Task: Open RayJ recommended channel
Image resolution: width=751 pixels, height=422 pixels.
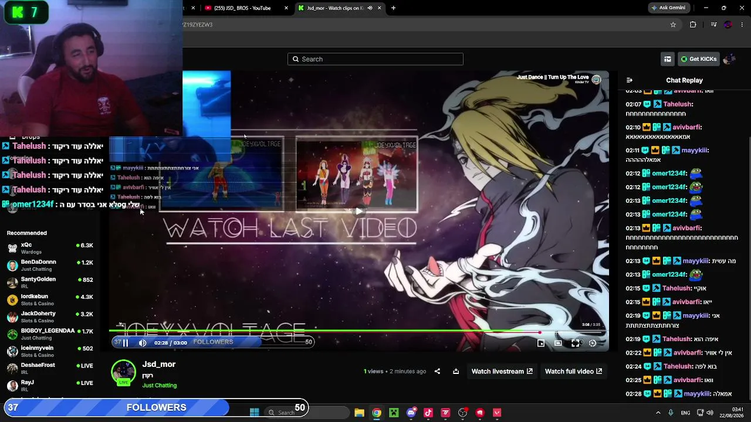Action: pos(50,385)
